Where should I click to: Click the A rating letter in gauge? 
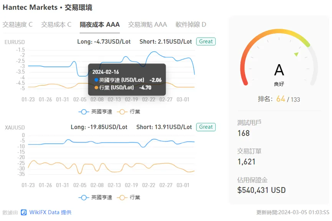tap(279, 70)
